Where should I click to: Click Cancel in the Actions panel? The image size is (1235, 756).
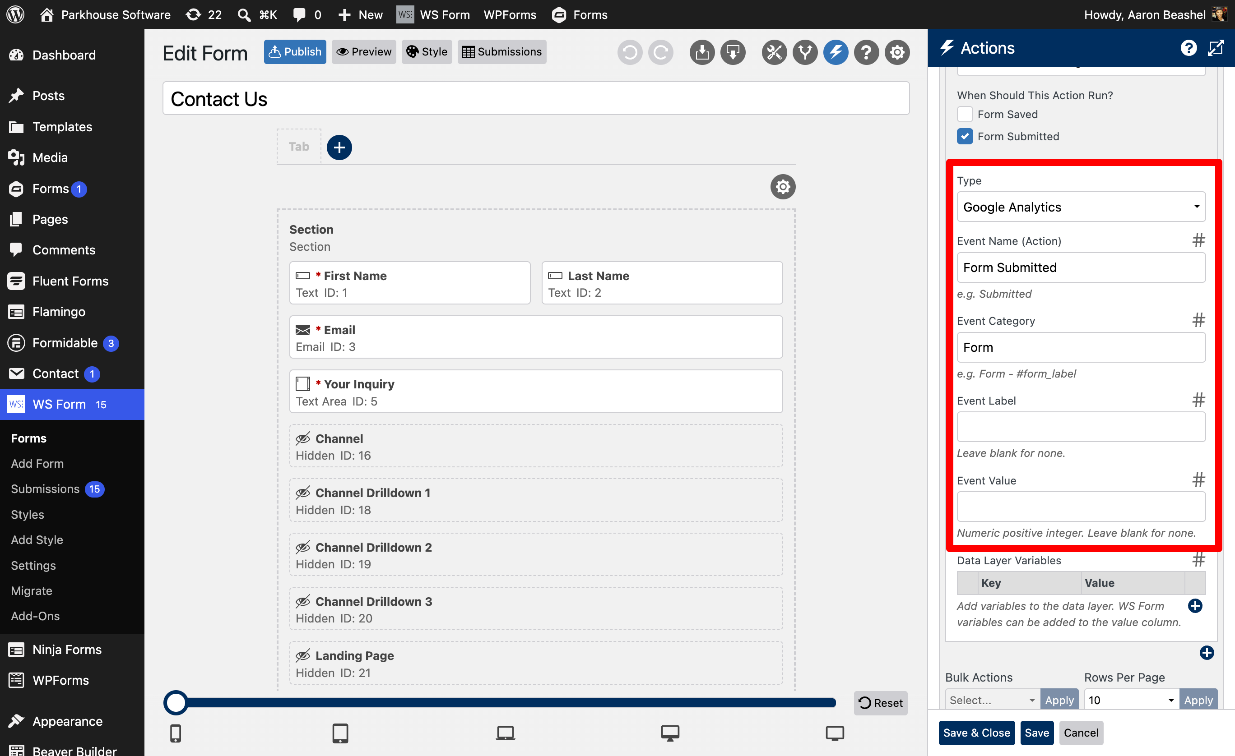click(x=1081, y=733)
